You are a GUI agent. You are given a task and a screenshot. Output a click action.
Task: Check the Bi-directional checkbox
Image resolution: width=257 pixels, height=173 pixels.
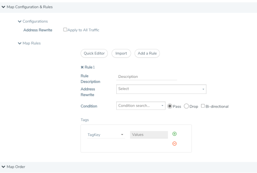(203, 106)
